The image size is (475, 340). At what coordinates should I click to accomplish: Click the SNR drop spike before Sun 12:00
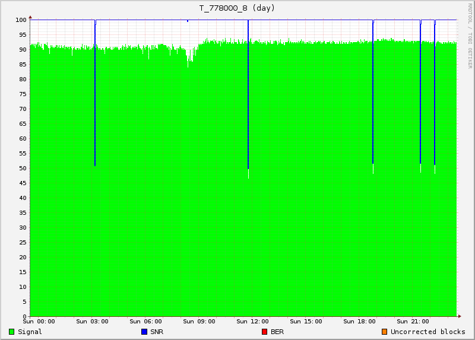tap(248, 94)
